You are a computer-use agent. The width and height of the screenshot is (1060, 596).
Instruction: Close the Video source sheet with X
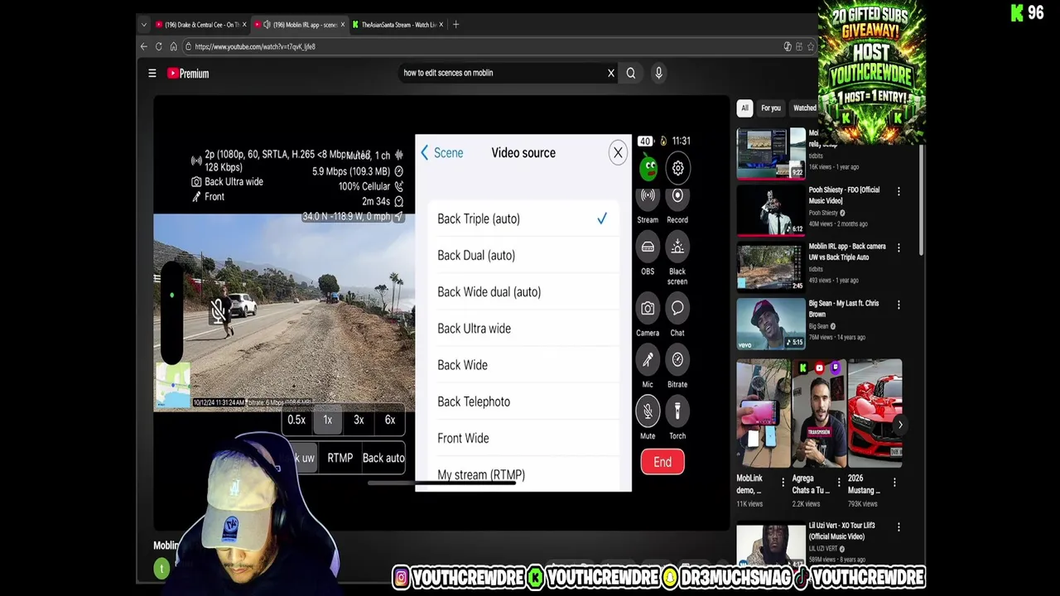[618, 152]
